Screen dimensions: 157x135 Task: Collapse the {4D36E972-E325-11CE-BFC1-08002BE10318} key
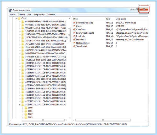point(19,105)
